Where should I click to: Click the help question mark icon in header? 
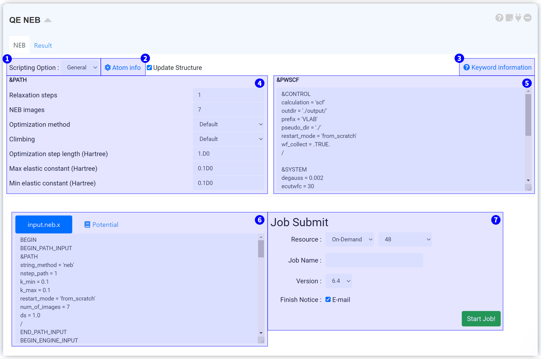pyautogui.click(x=499, y=18)
